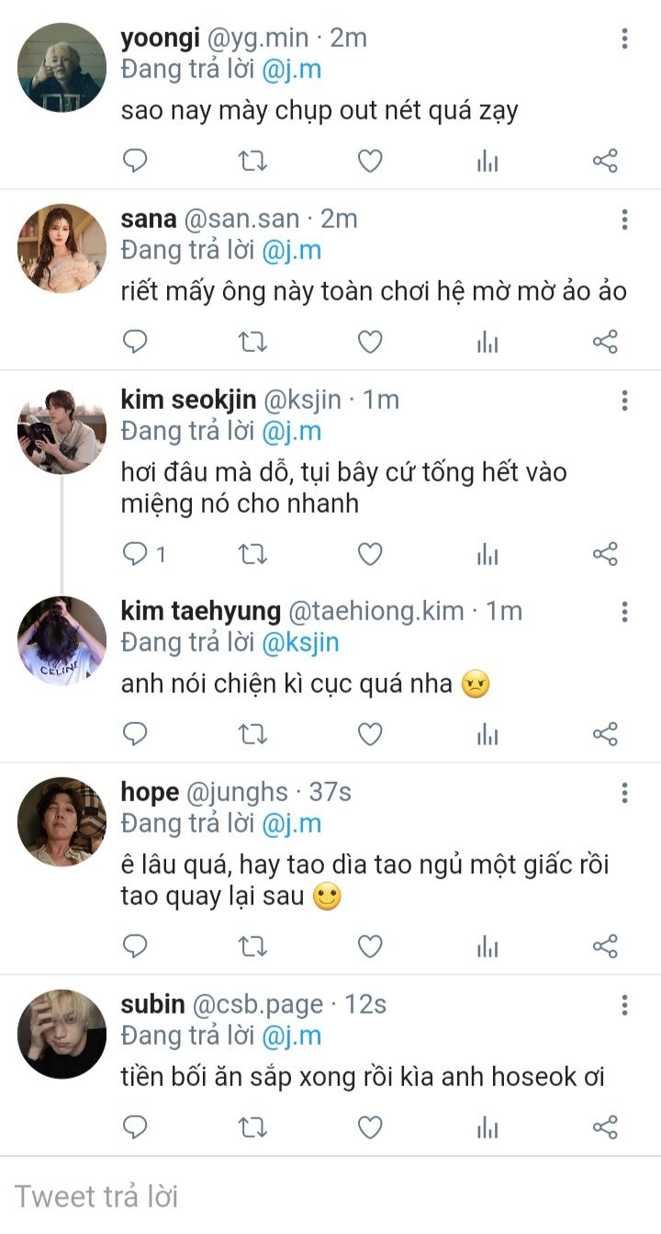This screenshot has height=1234, width=661.
Task: View hope's avatar thumbnail
Action: (62, 822)
